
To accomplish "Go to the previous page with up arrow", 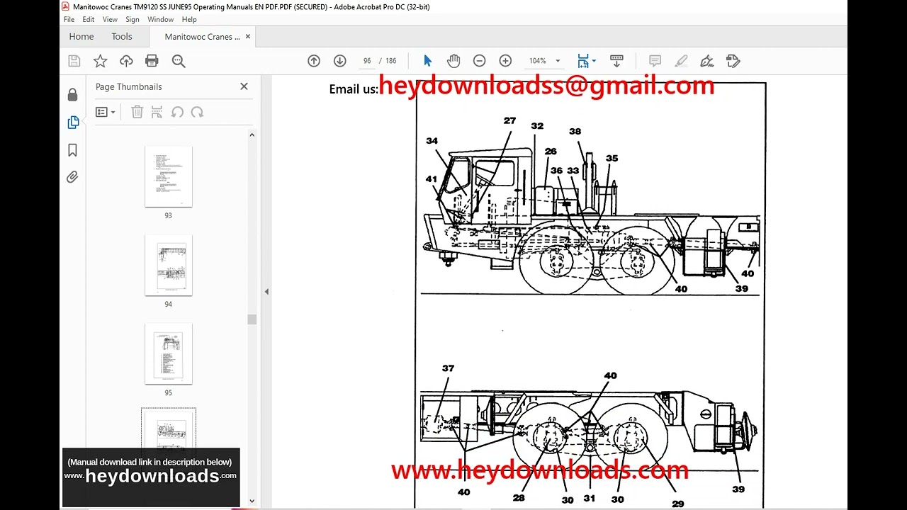I will click(314, 61).
